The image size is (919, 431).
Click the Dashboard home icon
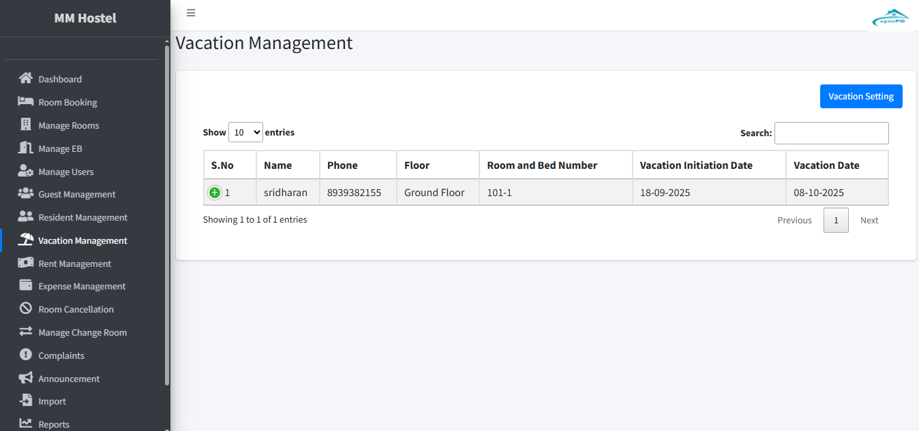tap(26, 78)
